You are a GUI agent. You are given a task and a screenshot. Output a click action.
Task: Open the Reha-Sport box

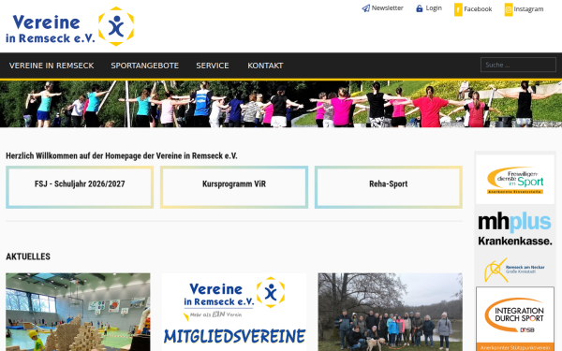pyautogui.click(x=389, y=187)
